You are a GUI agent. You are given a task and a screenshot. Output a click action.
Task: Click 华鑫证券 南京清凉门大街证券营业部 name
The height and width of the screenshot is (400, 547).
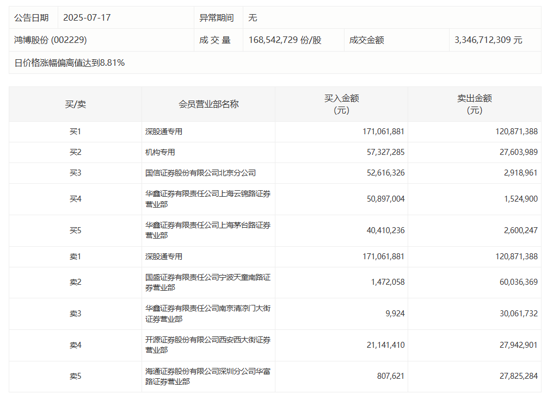208,314
